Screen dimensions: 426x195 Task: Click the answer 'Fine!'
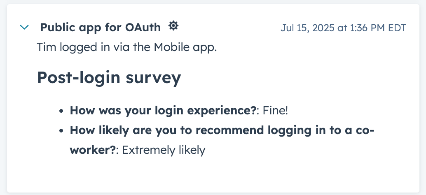point(275,110)
